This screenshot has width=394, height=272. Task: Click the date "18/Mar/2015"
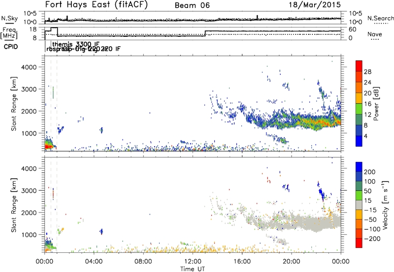pyautogui.click(x=315, y=5)
